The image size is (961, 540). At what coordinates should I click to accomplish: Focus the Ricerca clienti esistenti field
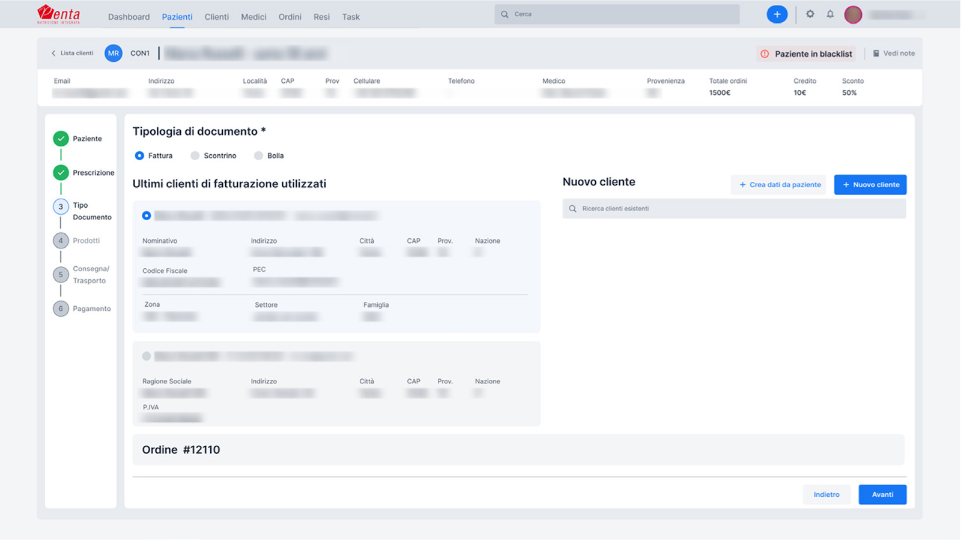(734, 209)
